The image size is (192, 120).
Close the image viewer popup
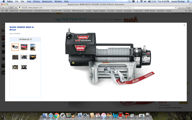click(184, 25)
